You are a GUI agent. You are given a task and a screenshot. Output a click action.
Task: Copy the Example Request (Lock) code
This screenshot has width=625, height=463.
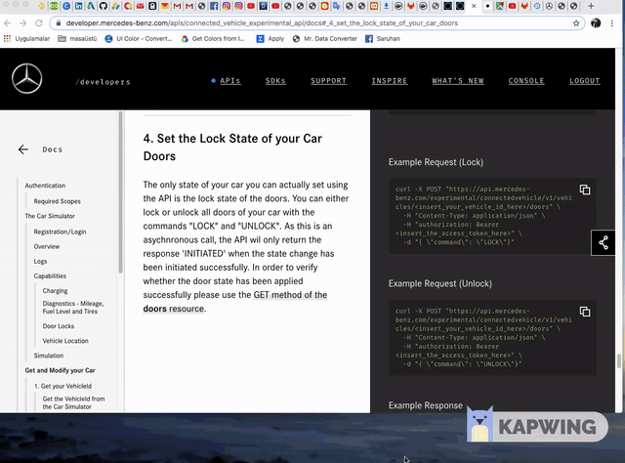[585, 189]
